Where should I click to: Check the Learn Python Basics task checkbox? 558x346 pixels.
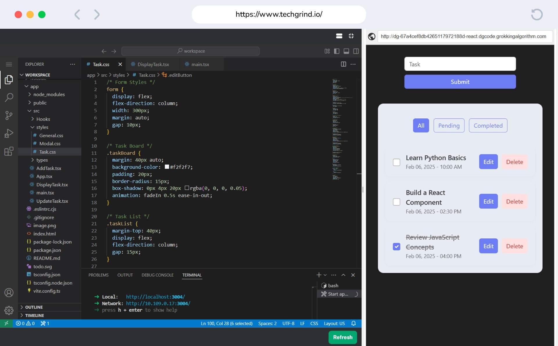[x=396, y=162]
